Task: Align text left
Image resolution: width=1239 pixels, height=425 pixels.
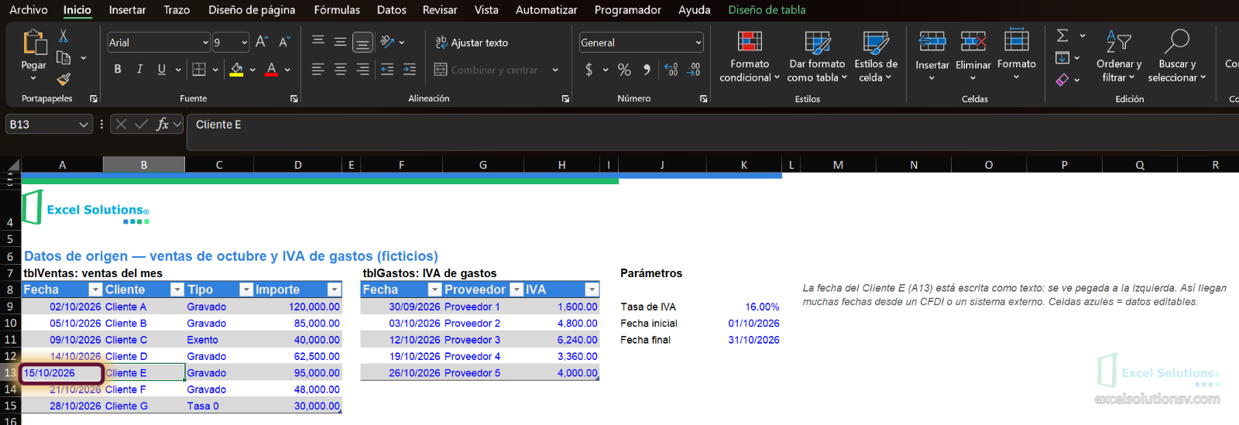Action: [x=317, y=70]
